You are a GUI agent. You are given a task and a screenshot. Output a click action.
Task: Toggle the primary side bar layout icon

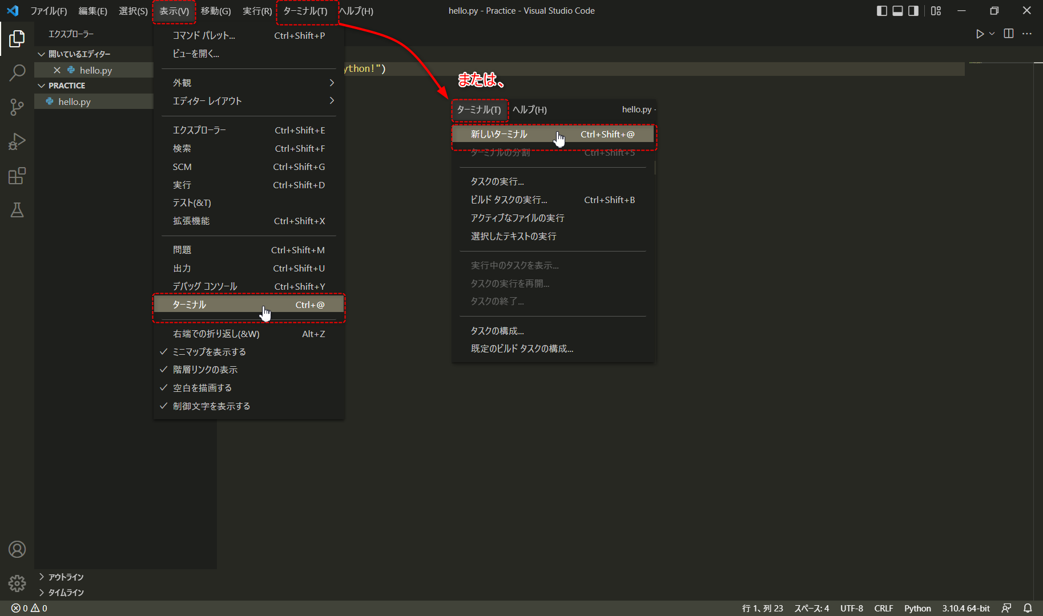[882, 11]
